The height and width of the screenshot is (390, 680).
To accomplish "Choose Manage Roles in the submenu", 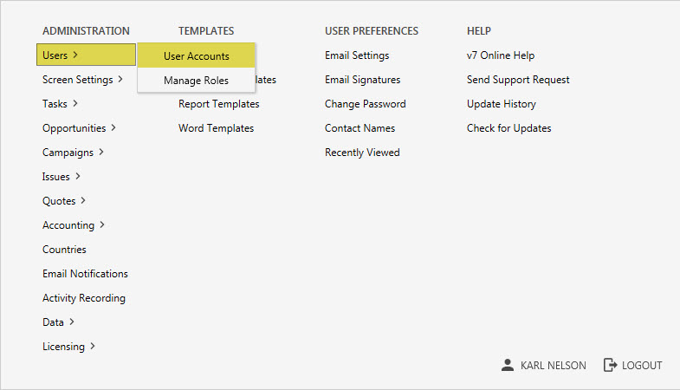I will pos(196,81).
